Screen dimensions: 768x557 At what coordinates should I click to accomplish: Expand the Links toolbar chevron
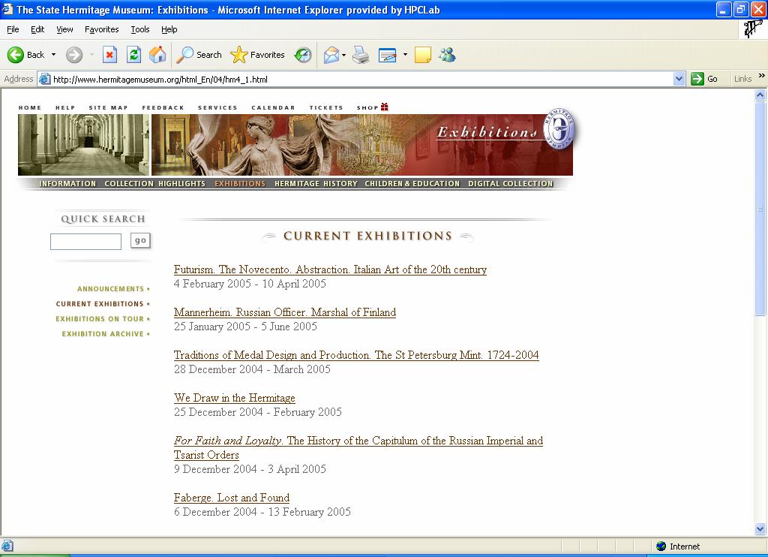[x=762, y=76]
